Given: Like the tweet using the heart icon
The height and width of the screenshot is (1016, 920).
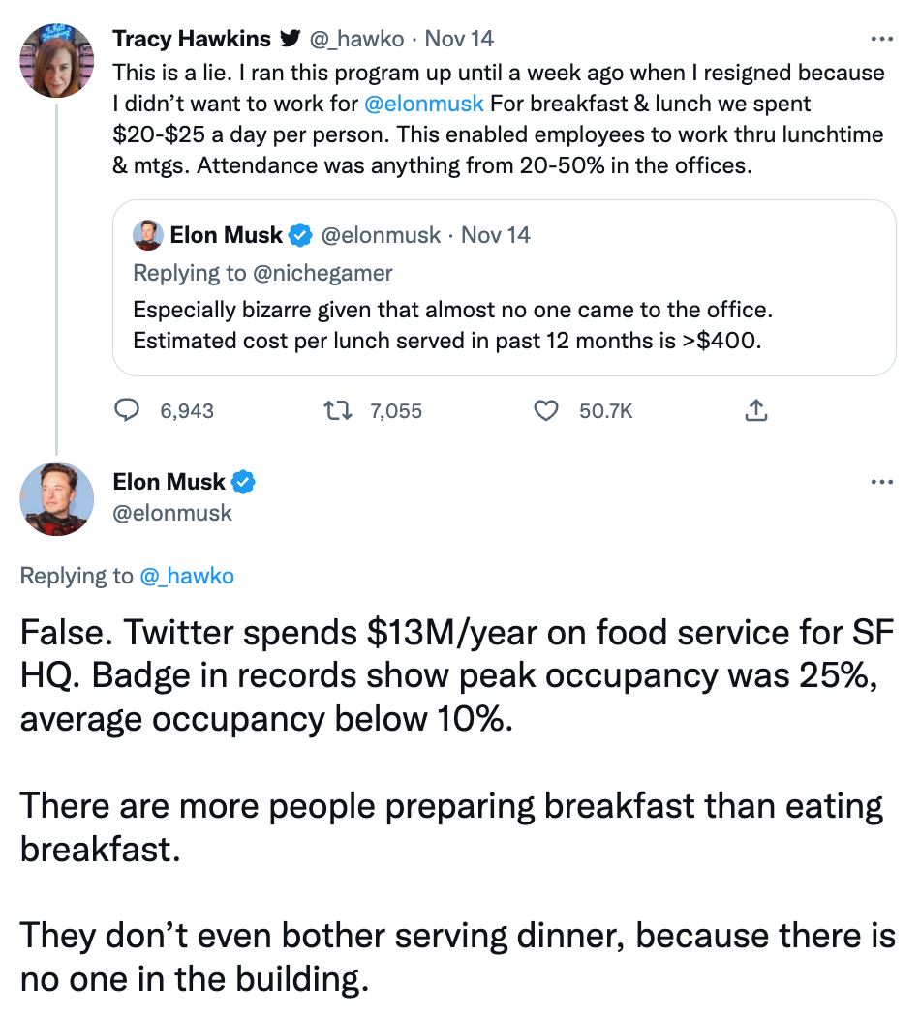Looking at the screenshot, I should [546, 410].
